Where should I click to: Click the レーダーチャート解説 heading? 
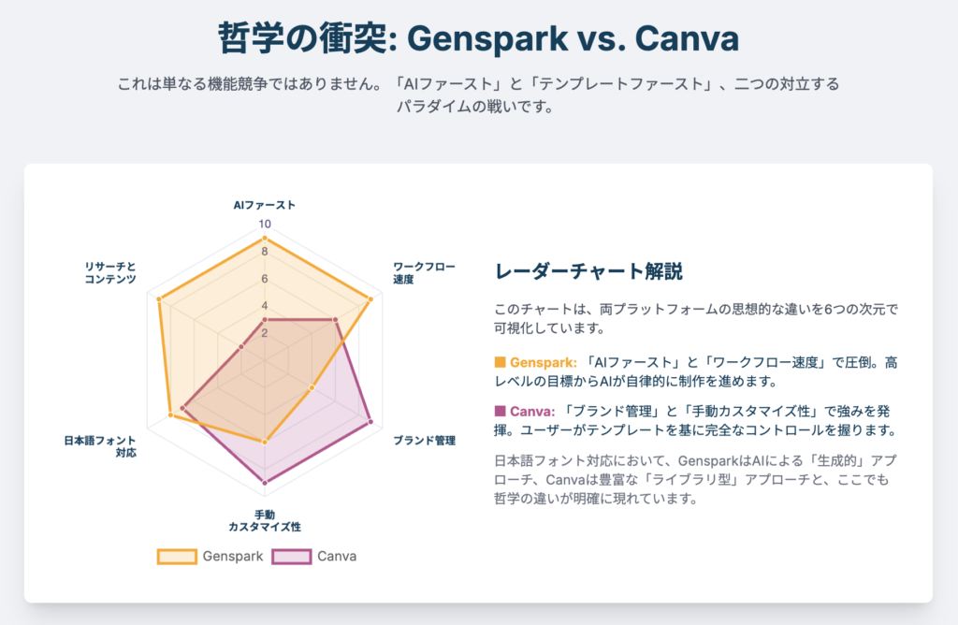point(588,271)
